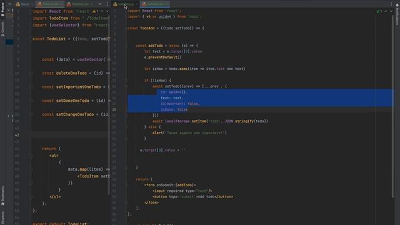Collapse the ul element fold in TodoList
400x225 pixels.
tap(31, 156)
